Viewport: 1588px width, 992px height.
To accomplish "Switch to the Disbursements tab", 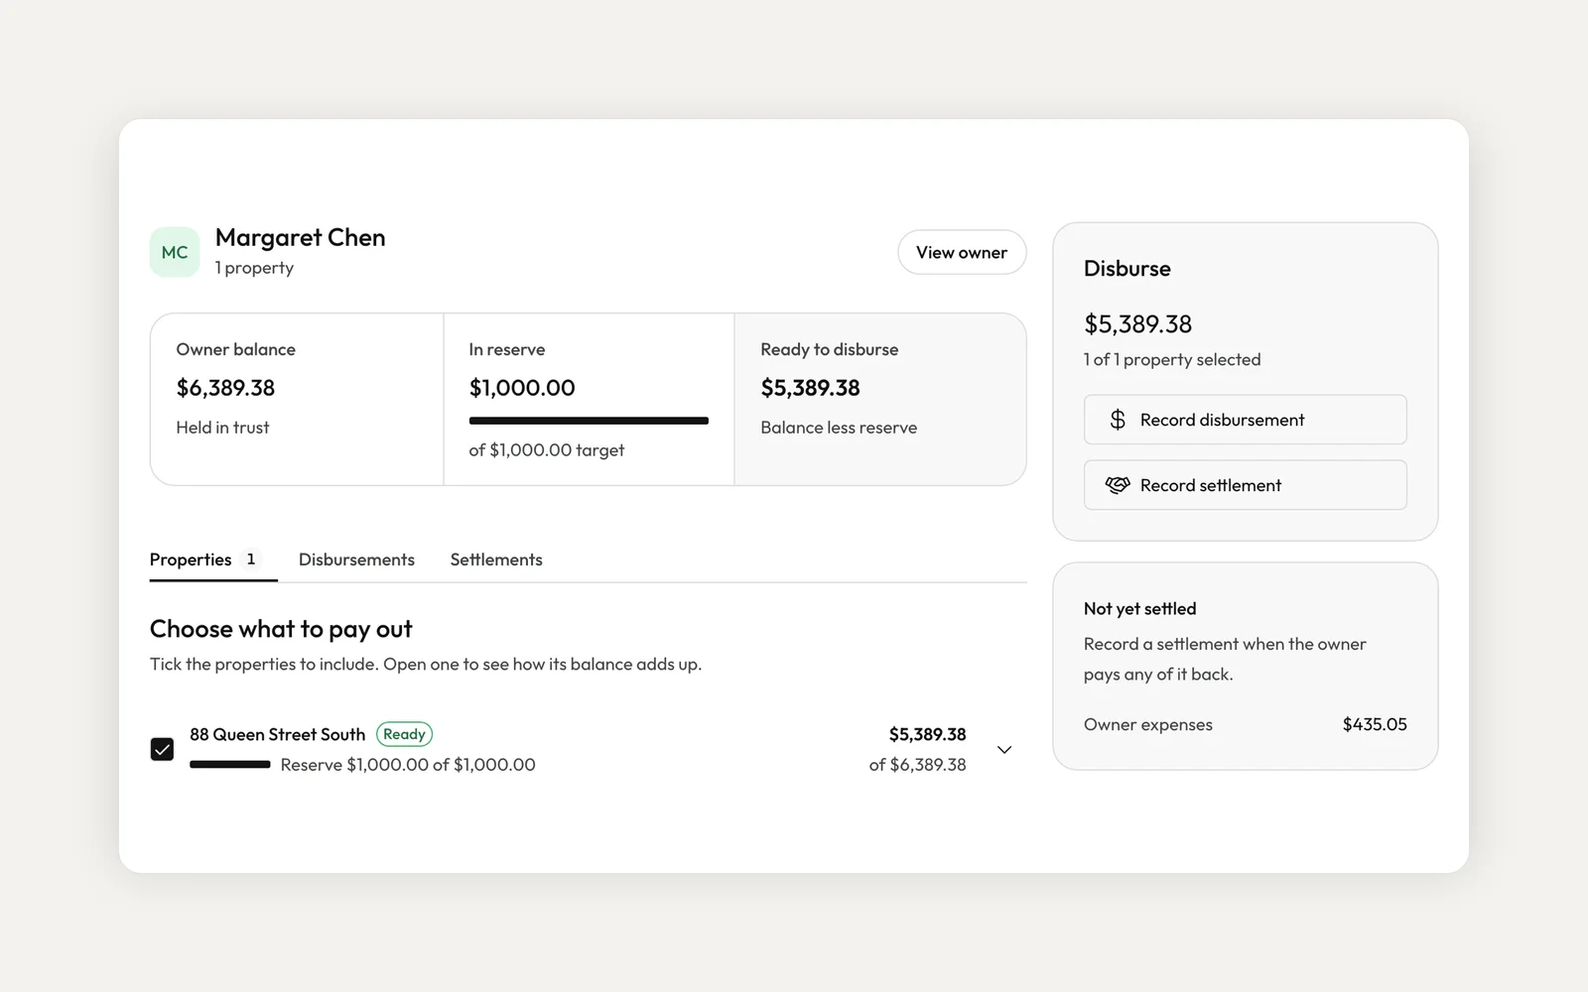I will pyautogui.click(x=356, y=559).
